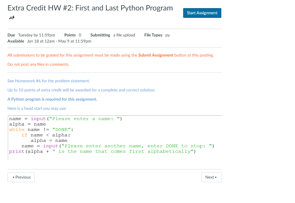Click the bold Submit Assignment text
Image resolution: width=295 pixels, height=203 pixels.
156,55
